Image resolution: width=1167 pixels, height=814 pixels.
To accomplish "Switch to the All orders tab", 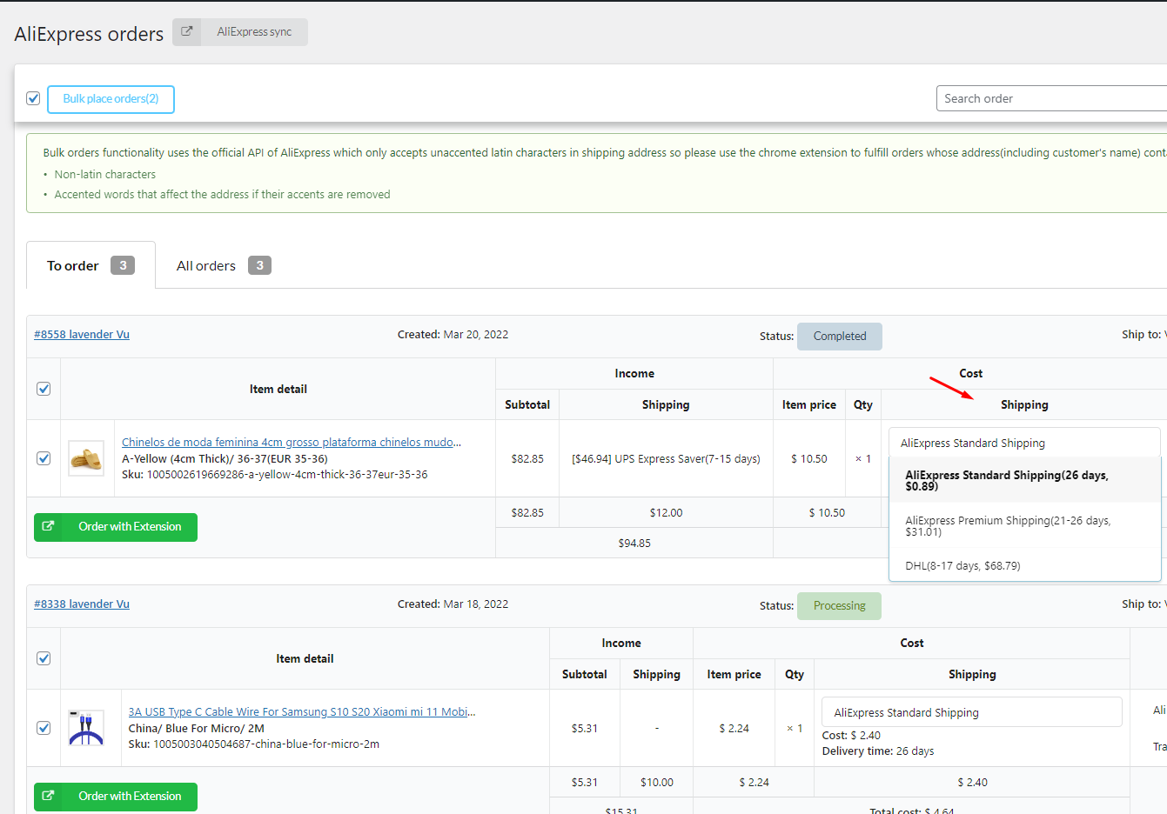I will pos(224,265).
